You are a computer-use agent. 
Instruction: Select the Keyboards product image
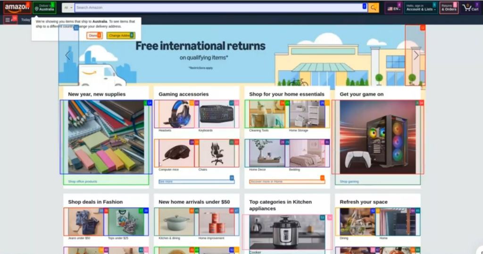(217, 114)
